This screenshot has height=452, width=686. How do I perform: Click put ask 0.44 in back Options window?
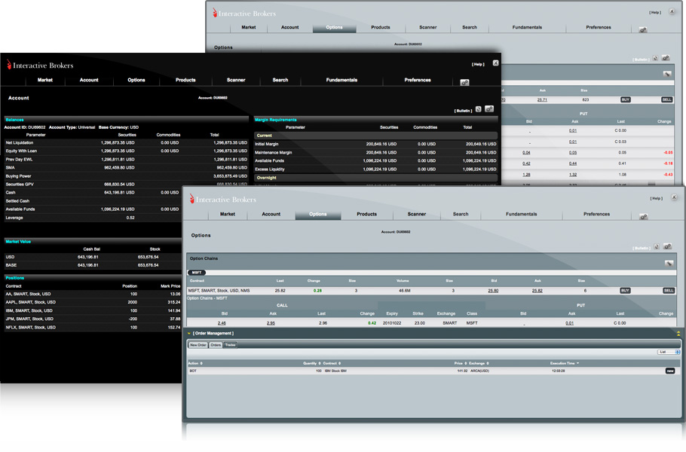[x=573, y=163]
